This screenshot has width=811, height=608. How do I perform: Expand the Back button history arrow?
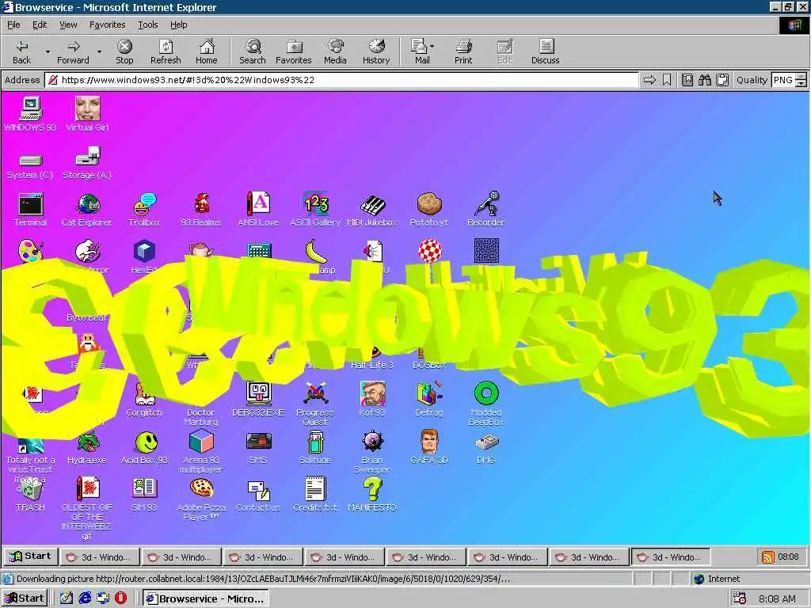[48, 51]
